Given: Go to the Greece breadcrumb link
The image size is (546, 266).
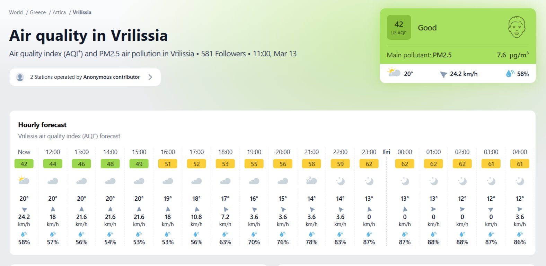Looking at the screenshot, I should click(38, 12).
